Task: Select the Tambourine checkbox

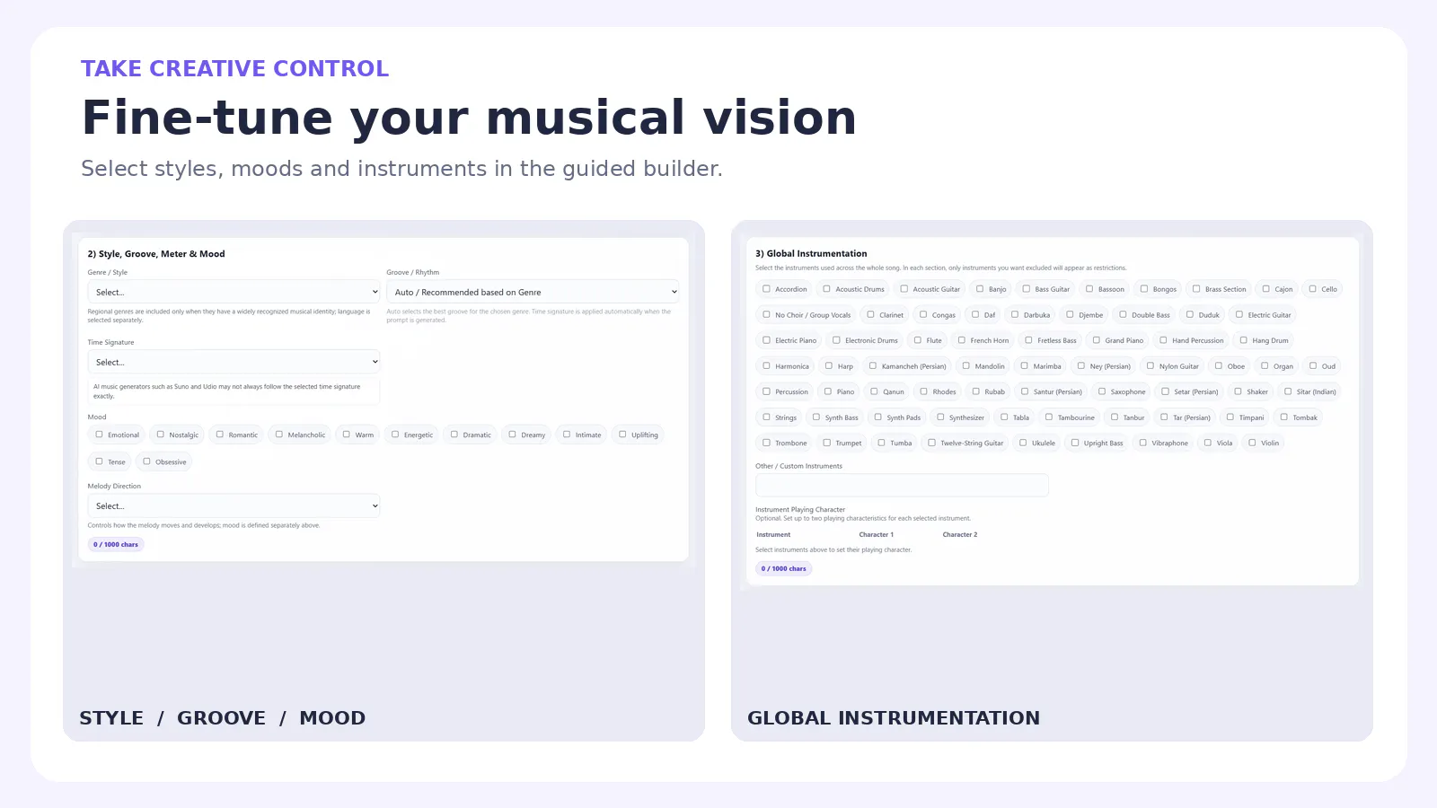Action: pyautogui.click(x=1049, y=417)
